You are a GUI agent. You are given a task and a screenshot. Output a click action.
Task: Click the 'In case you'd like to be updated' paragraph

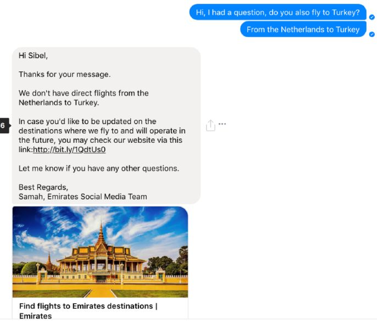point(102,135)
